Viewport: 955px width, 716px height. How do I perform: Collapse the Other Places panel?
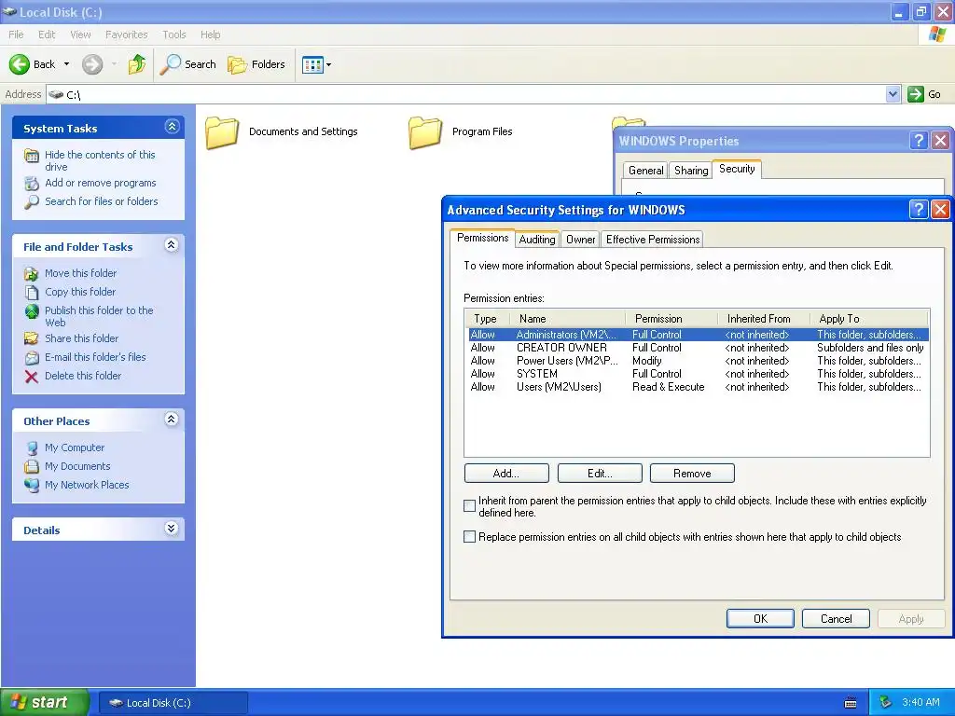[172, 420]
